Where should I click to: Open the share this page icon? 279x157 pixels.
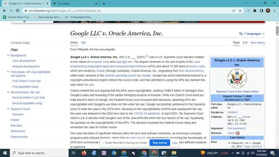tap(234, 10)
